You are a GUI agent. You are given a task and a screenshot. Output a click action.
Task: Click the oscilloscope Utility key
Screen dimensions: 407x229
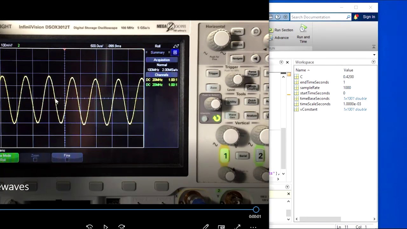(x=232, y=102)
